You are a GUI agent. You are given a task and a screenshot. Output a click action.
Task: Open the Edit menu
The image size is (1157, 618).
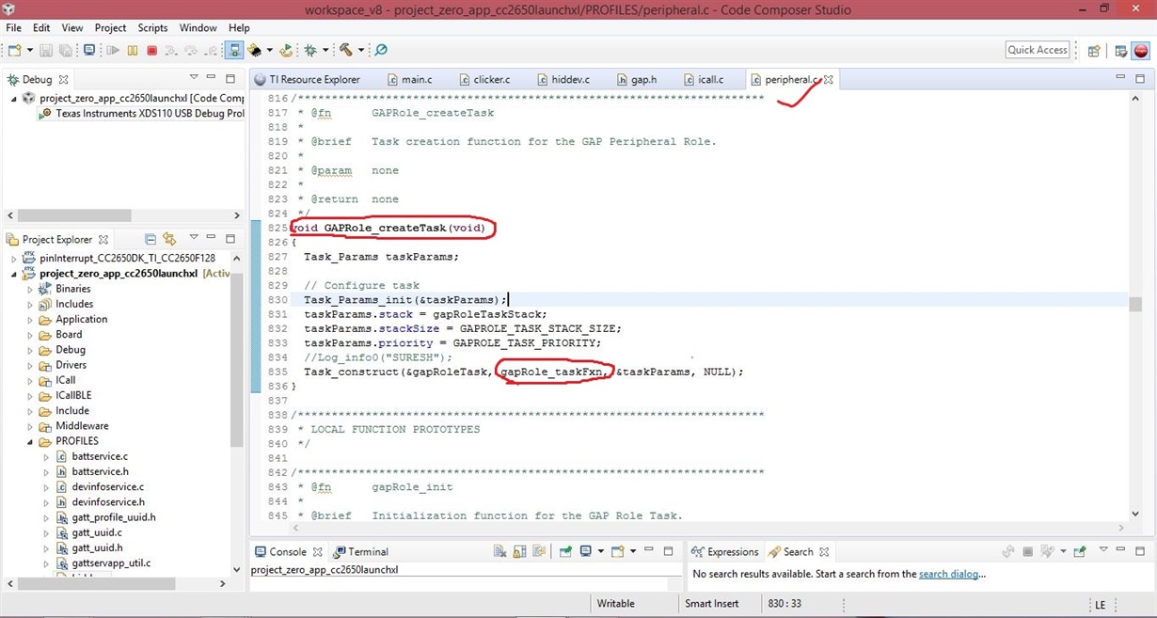click(41, 27)
